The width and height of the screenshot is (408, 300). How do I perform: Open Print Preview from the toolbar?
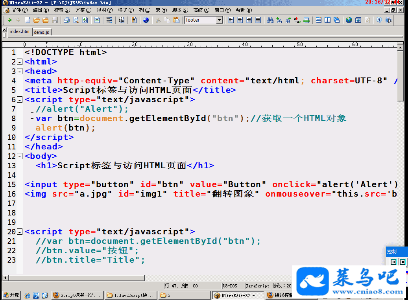[76, 20]
